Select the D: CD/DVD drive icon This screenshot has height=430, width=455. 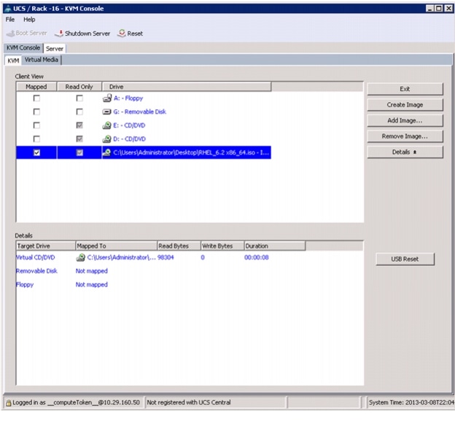[106, 138]
